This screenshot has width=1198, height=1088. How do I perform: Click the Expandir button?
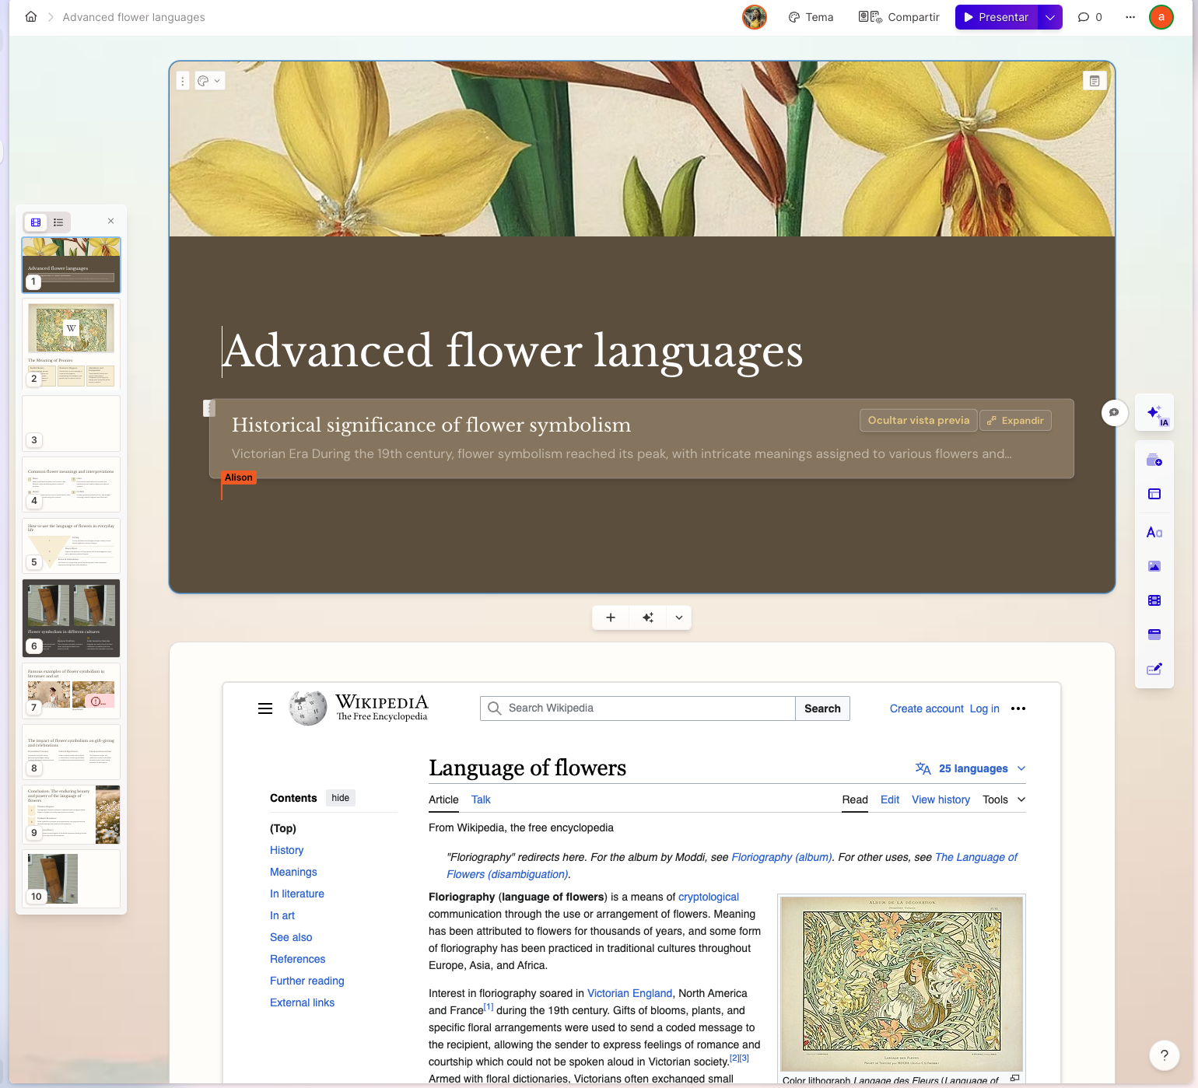pyautogui.click(x=1015, y=420)
